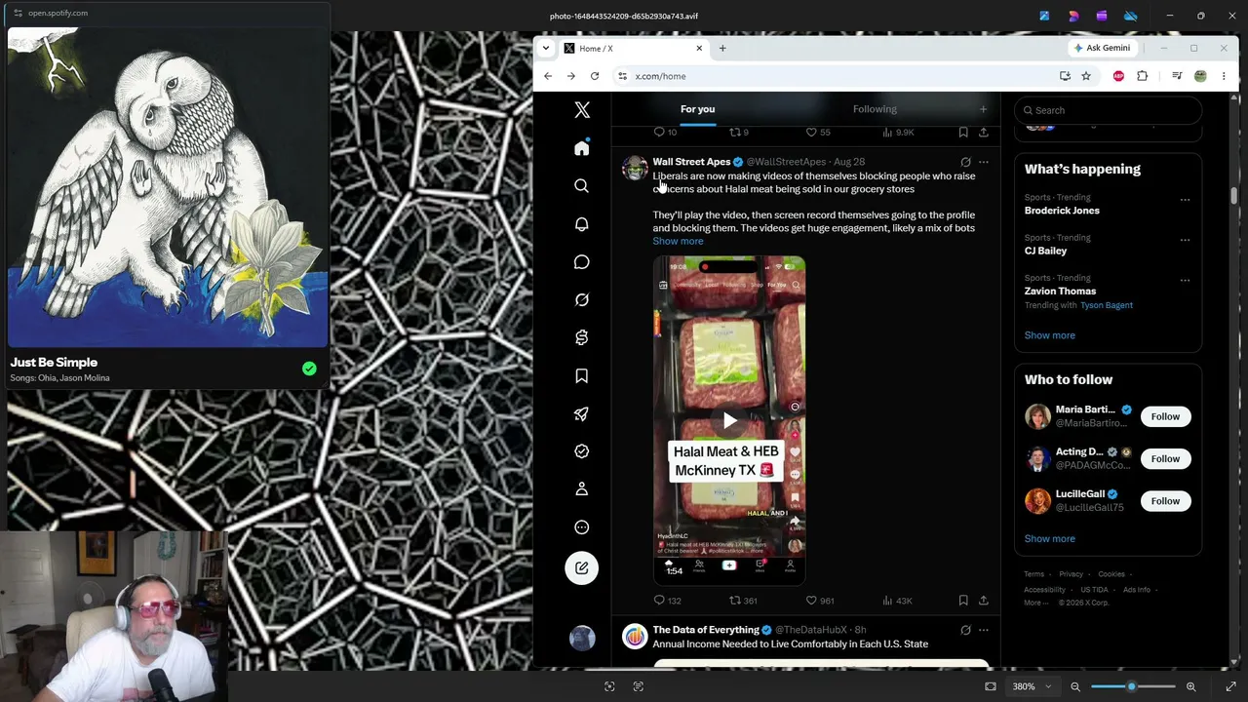Add a new timeline tab with plus
1248x702 pixels.
coord(983,109)
